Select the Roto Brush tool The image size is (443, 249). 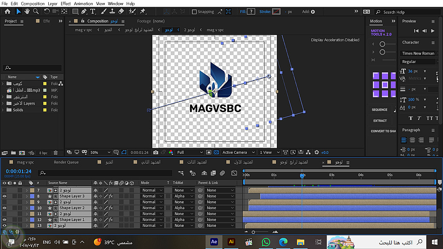(132, 12)
